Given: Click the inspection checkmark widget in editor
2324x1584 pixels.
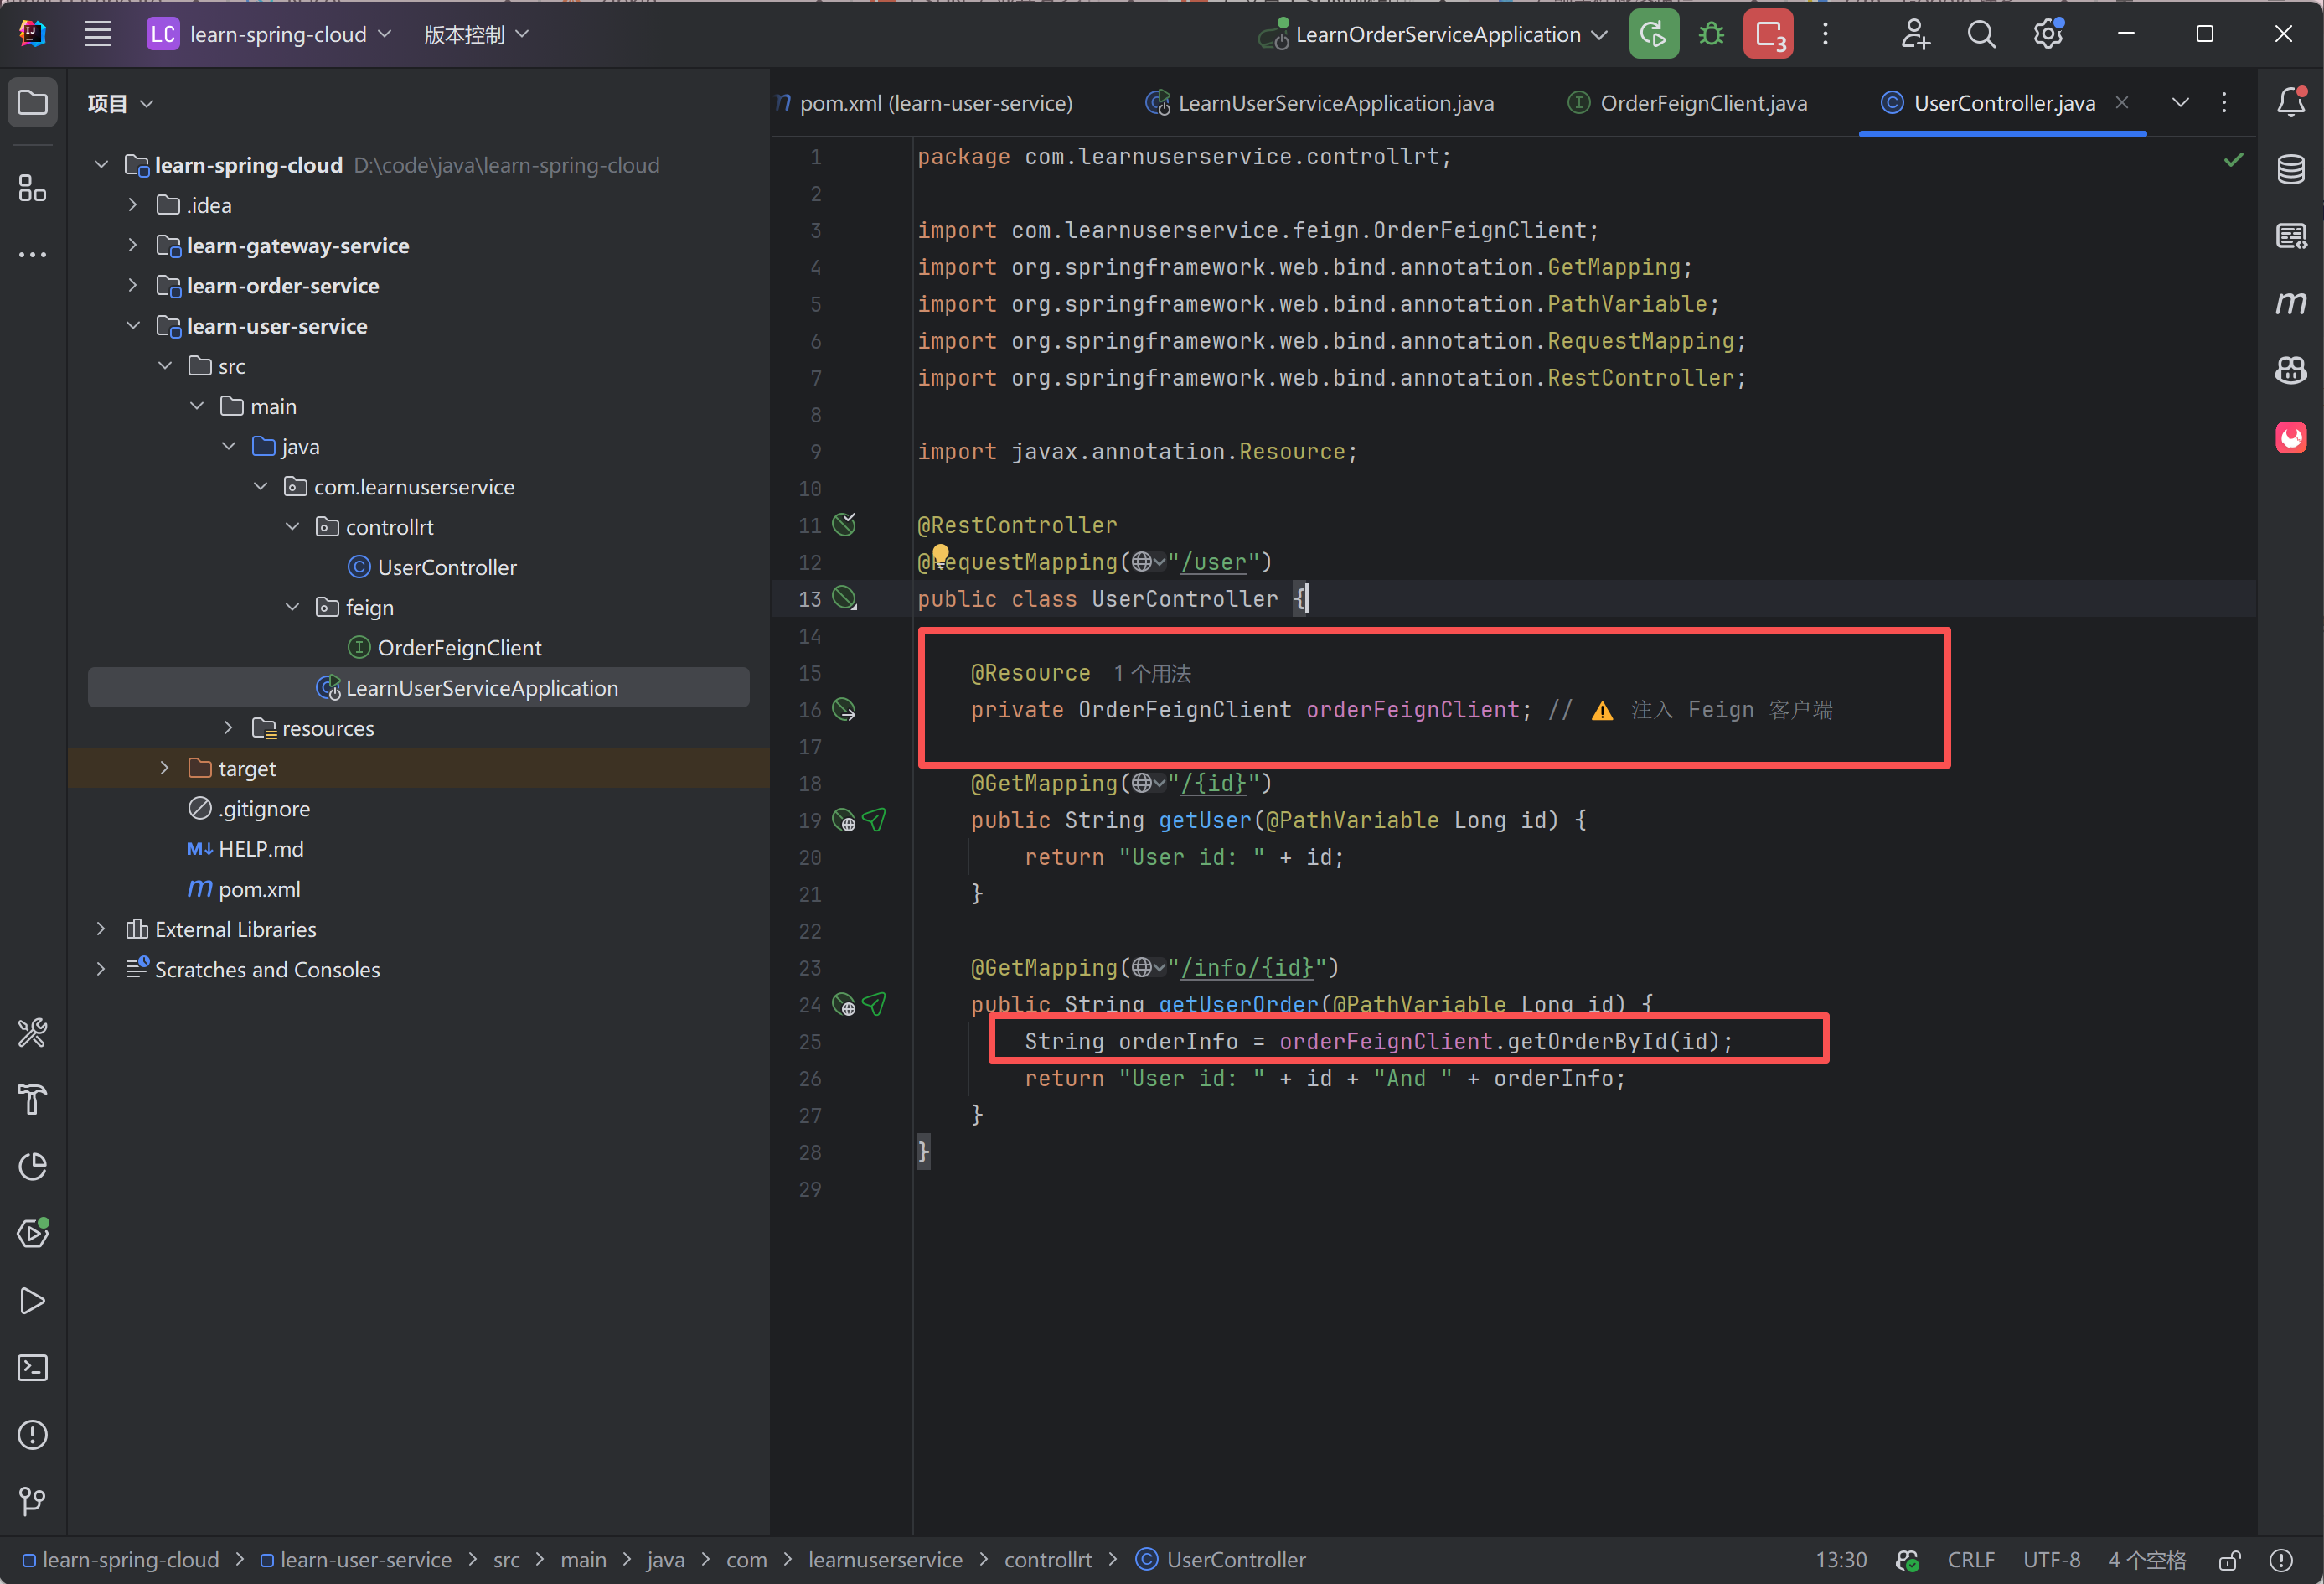Looking at the screenshot, I should 2232,160.
